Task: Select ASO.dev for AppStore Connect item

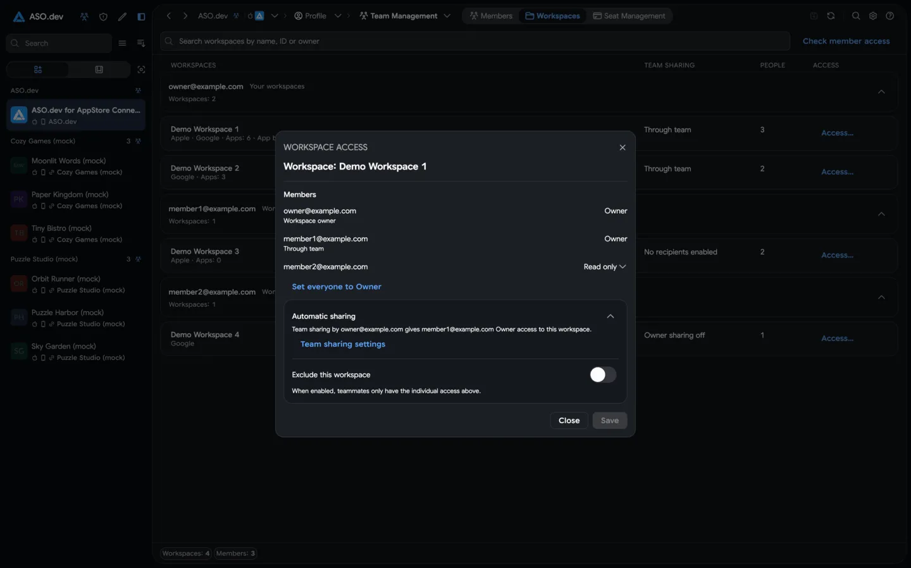Action: (76, 115)
